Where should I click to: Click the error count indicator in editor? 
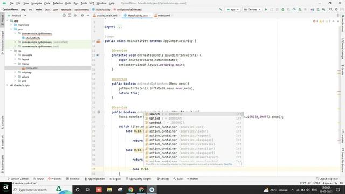click(315, 21)
